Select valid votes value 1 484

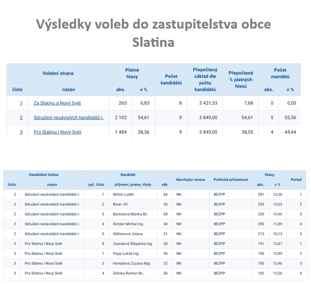click(x=120, y=132)
